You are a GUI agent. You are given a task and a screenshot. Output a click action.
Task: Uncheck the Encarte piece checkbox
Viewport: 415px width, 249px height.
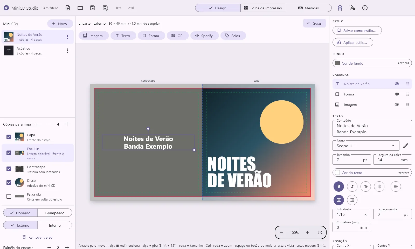coord(9,153)
